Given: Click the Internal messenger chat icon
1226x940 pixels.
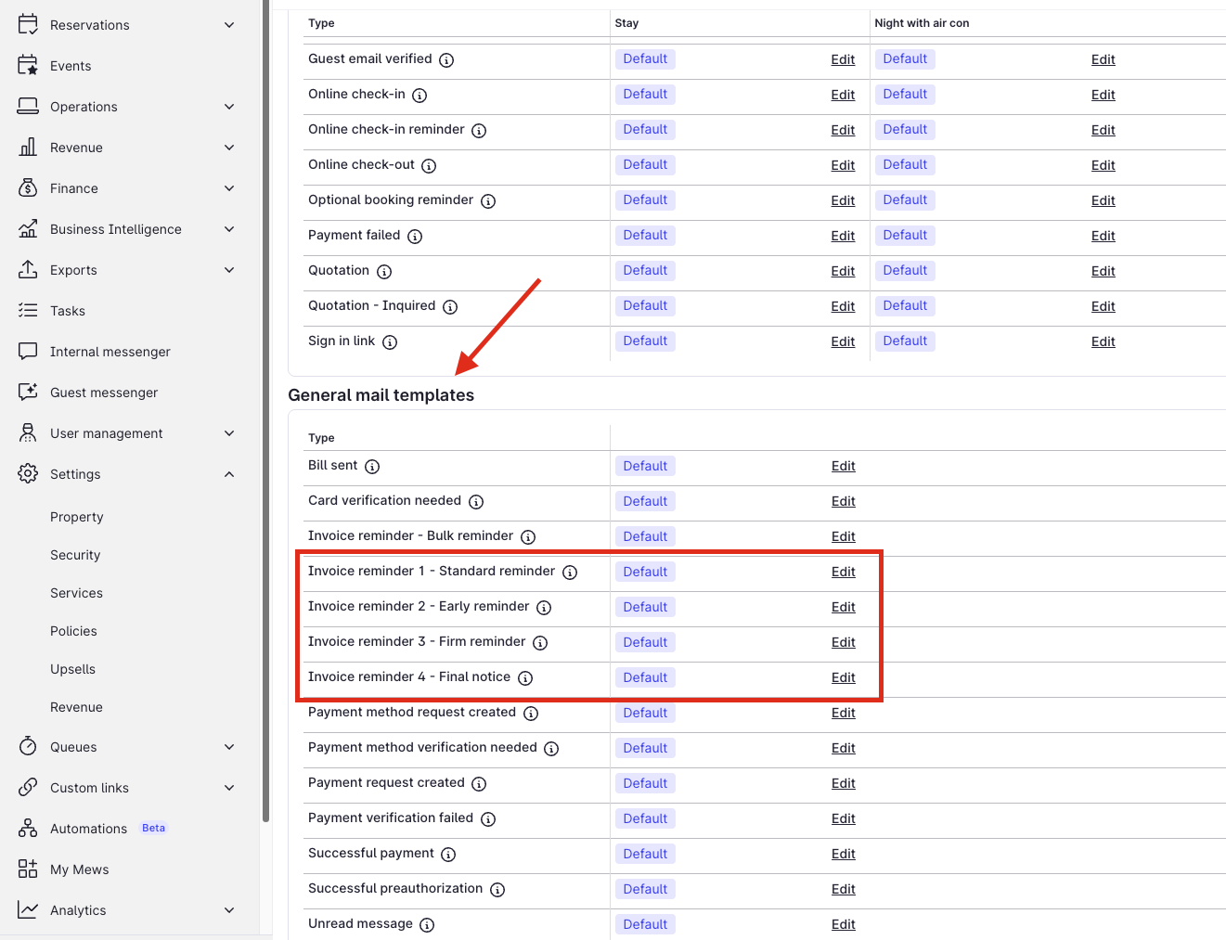Looking at the screenshot, I should (x=28, y=351).
